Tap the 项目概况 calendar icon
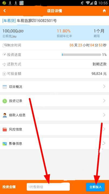The height and width of the screenshot is (194, 109). coord(5,87)
